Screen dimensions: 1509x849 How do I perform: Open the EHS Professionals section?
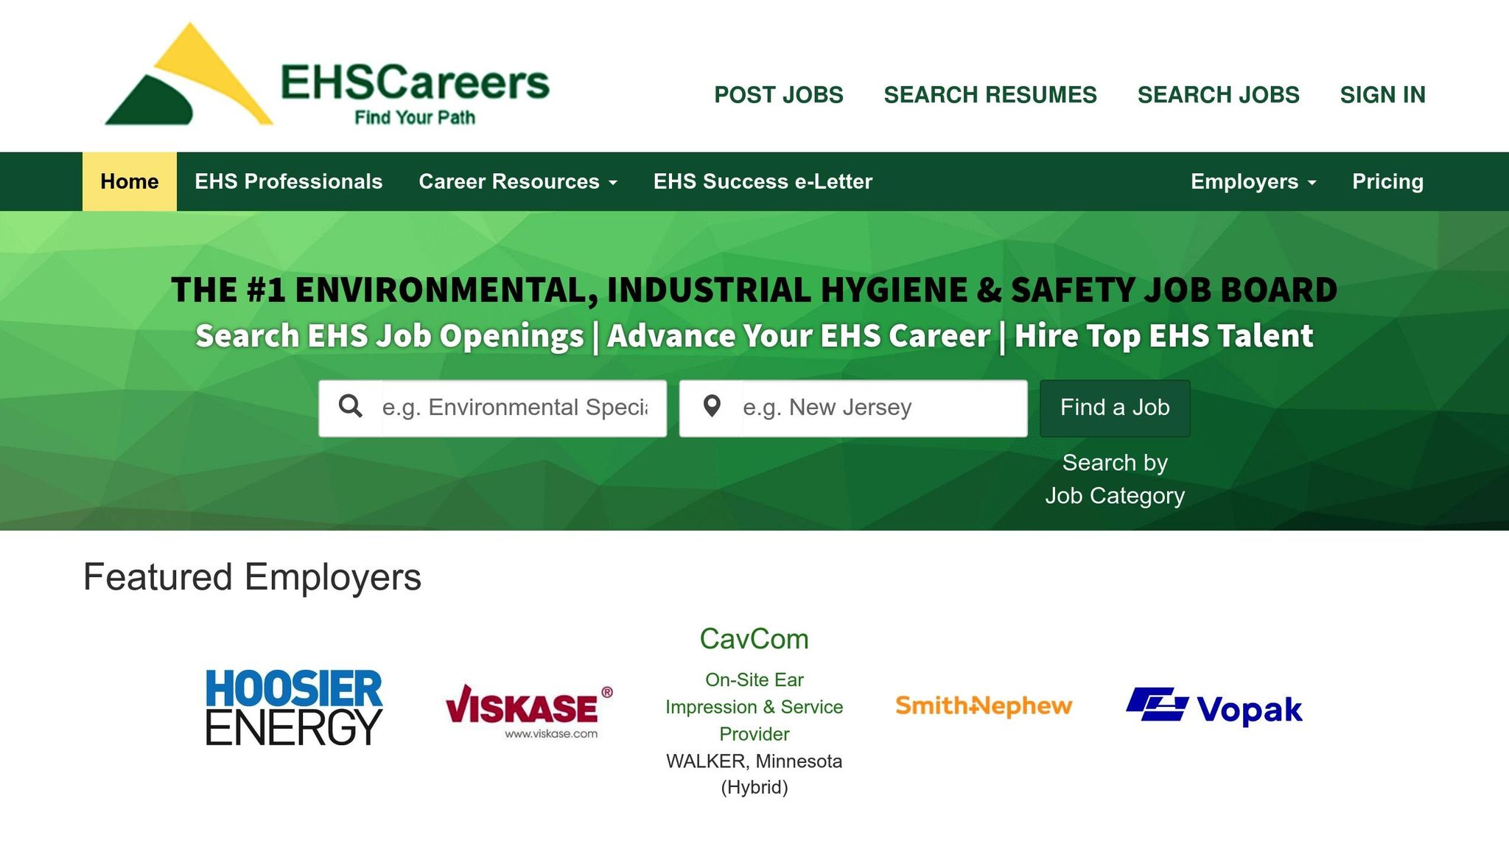[288, 181]
